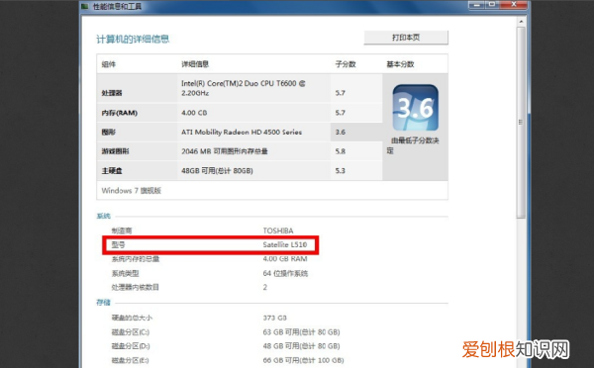Viewport: 594px width, 368px height.
Task: Click the 48 GB 可用 D partition value
Action: click(x=301, y=346)
